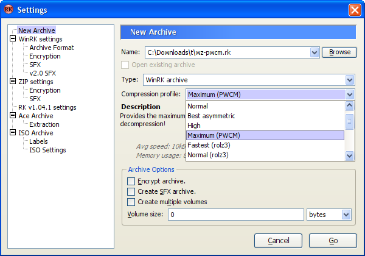Open the Type dropdown
This screenshot has height=256, width=365.
click(350, 80)
